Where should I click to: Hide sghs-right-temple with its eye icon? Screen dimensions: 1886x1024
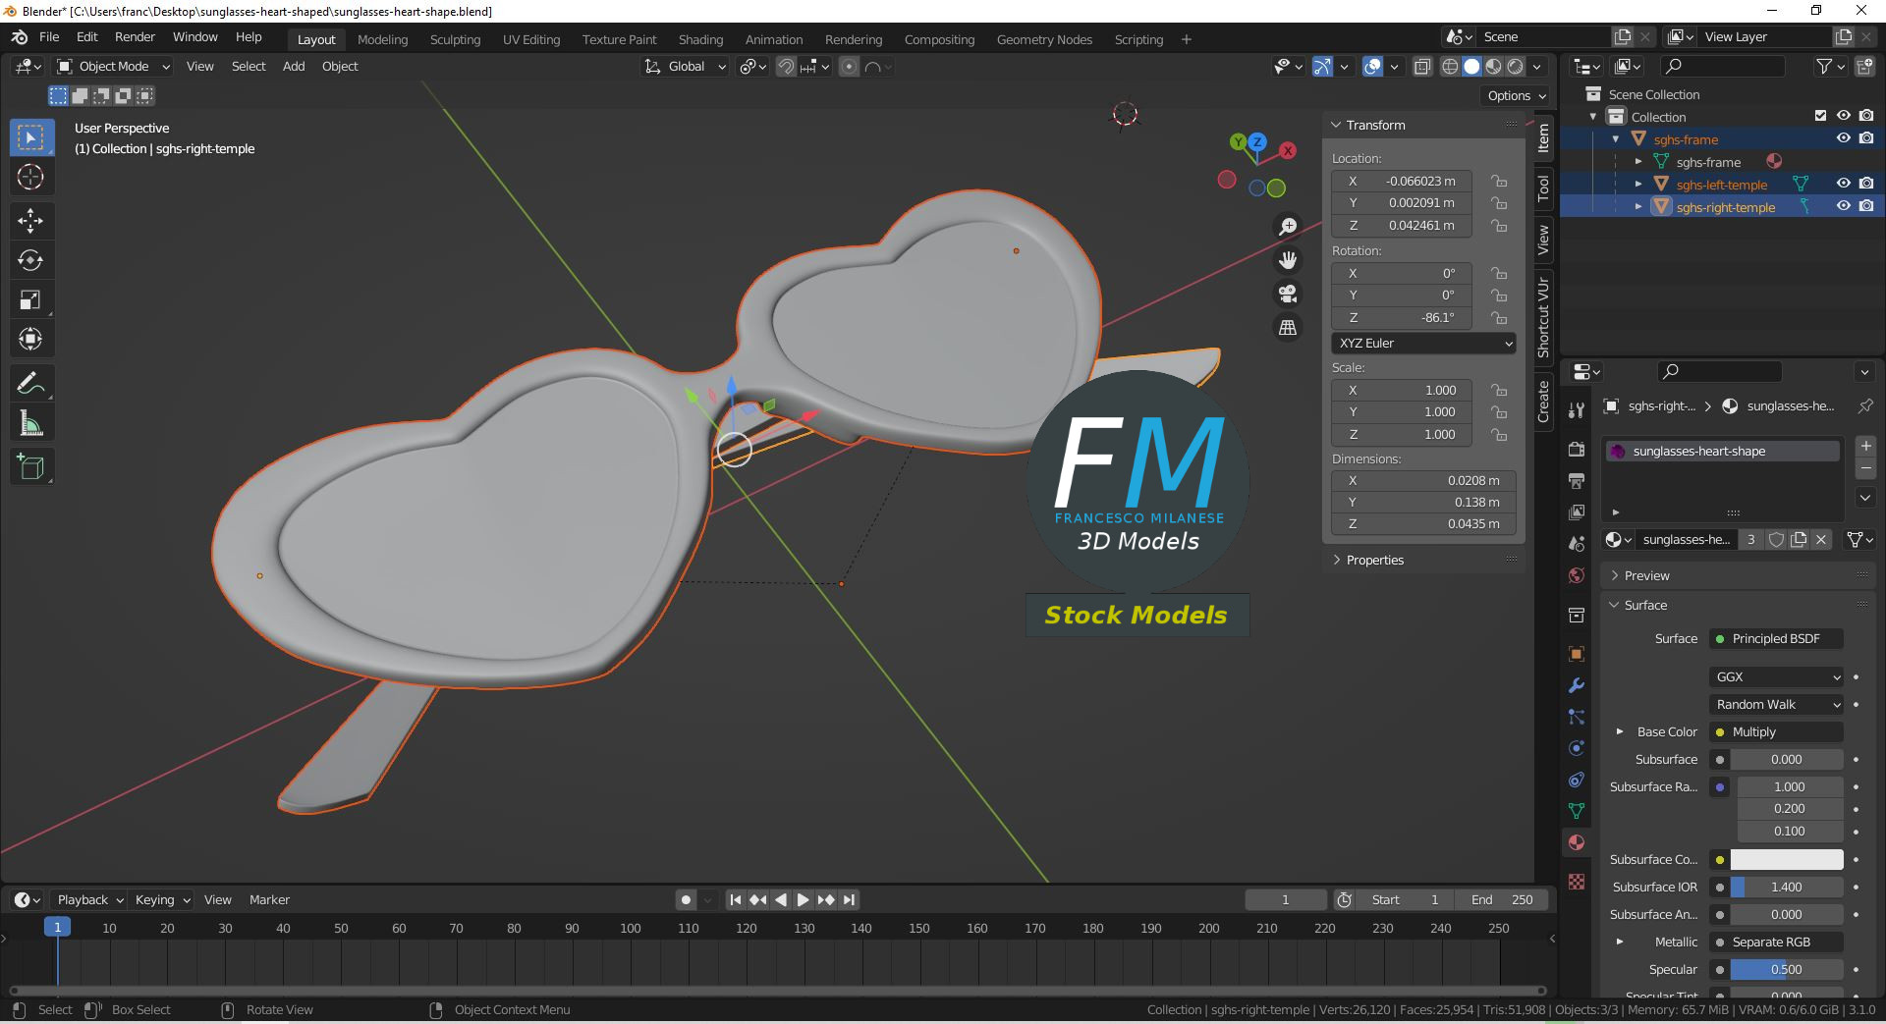tap(1843, 206)
